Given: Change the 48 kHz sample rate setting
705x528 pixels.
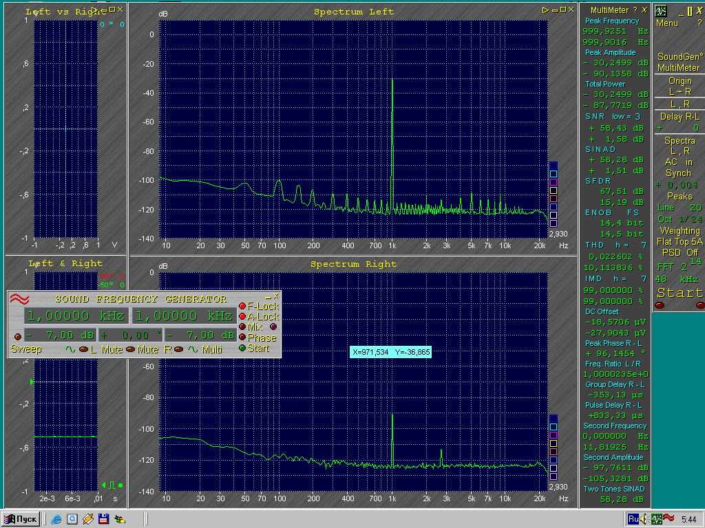Looking at the screenshot, I should pos(677,278).
